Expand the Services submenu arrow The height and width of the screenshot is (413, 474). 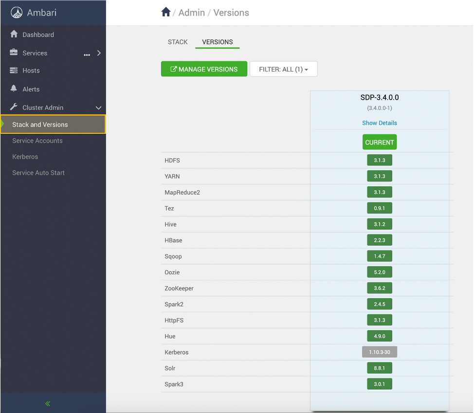click(x=99, y=53)
